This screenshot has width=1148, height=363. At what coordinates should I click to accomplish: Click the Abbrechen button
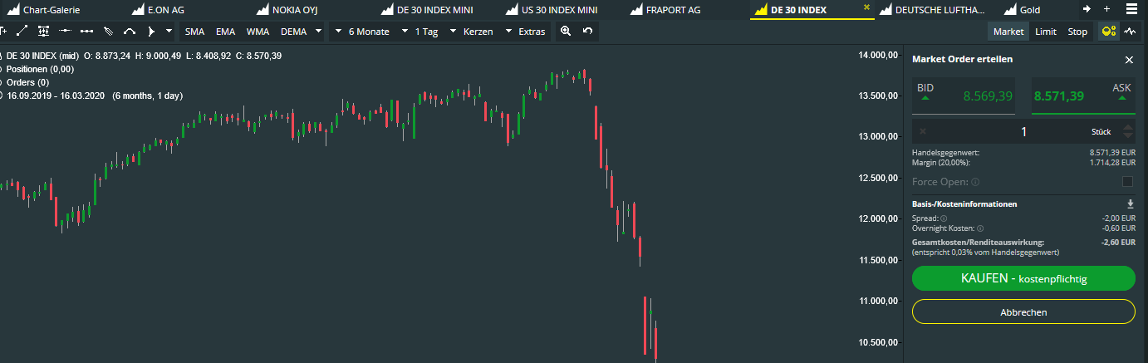pyautogui.click(x=1023, y=311)
